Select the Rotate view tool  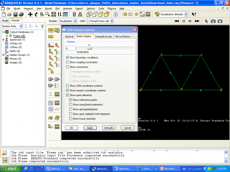tap(36, 14)
